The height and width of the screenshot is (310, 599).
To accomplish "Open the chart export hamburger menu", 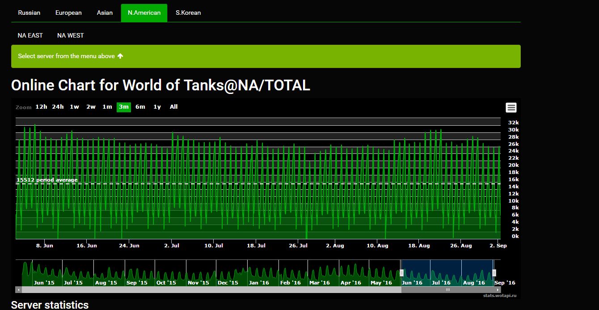I will tap(511, 107).
